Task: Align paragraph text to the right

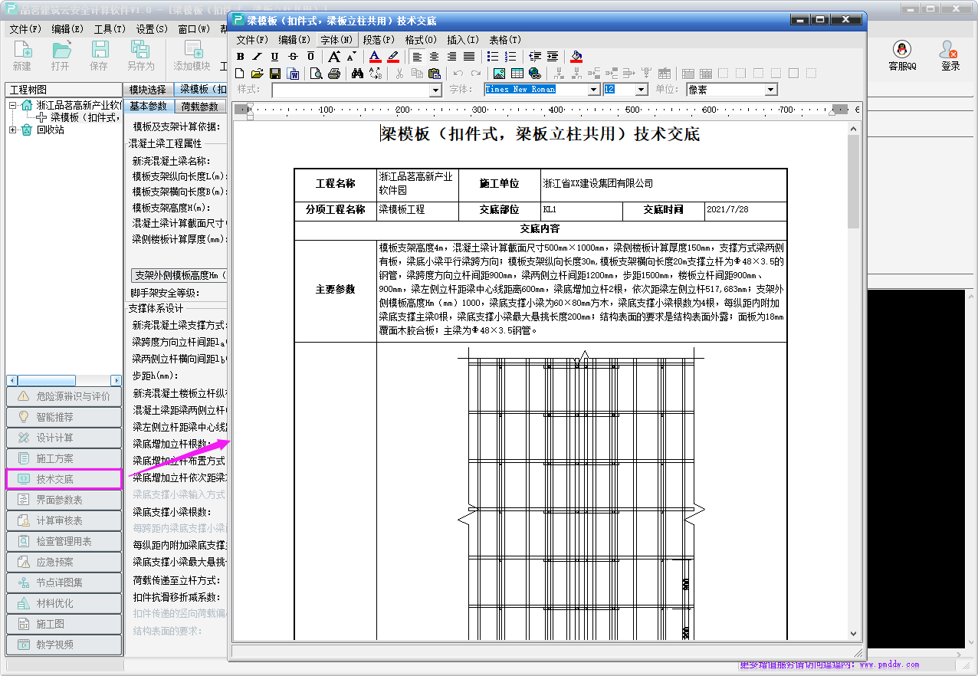Action: click(451, 57)
